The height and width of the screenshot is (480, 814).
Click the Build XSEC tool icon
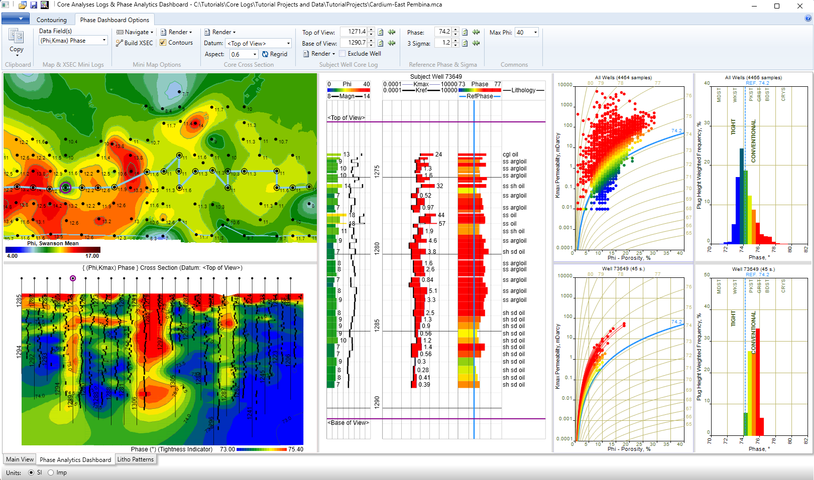[120, 43]
